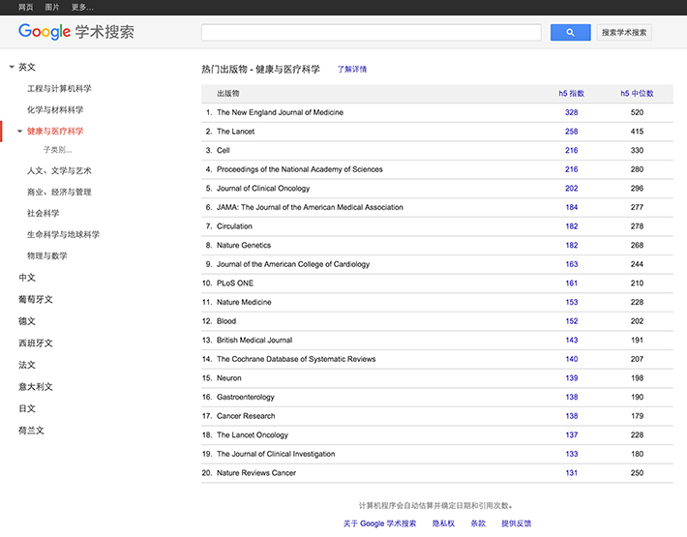Image resolution: width=687 pixels, height=537 pixels.
Task: Click inside the search input field
Action: [x=371, y=32]
